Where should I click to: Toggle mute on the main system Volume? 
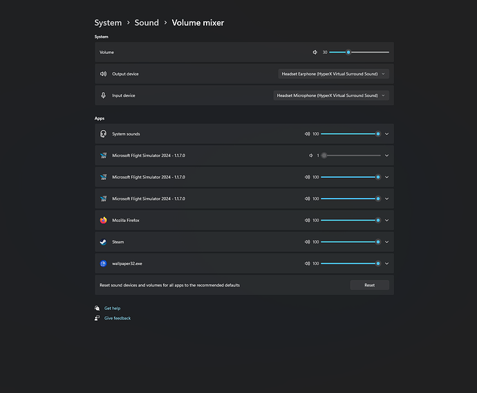coord(315,52)
